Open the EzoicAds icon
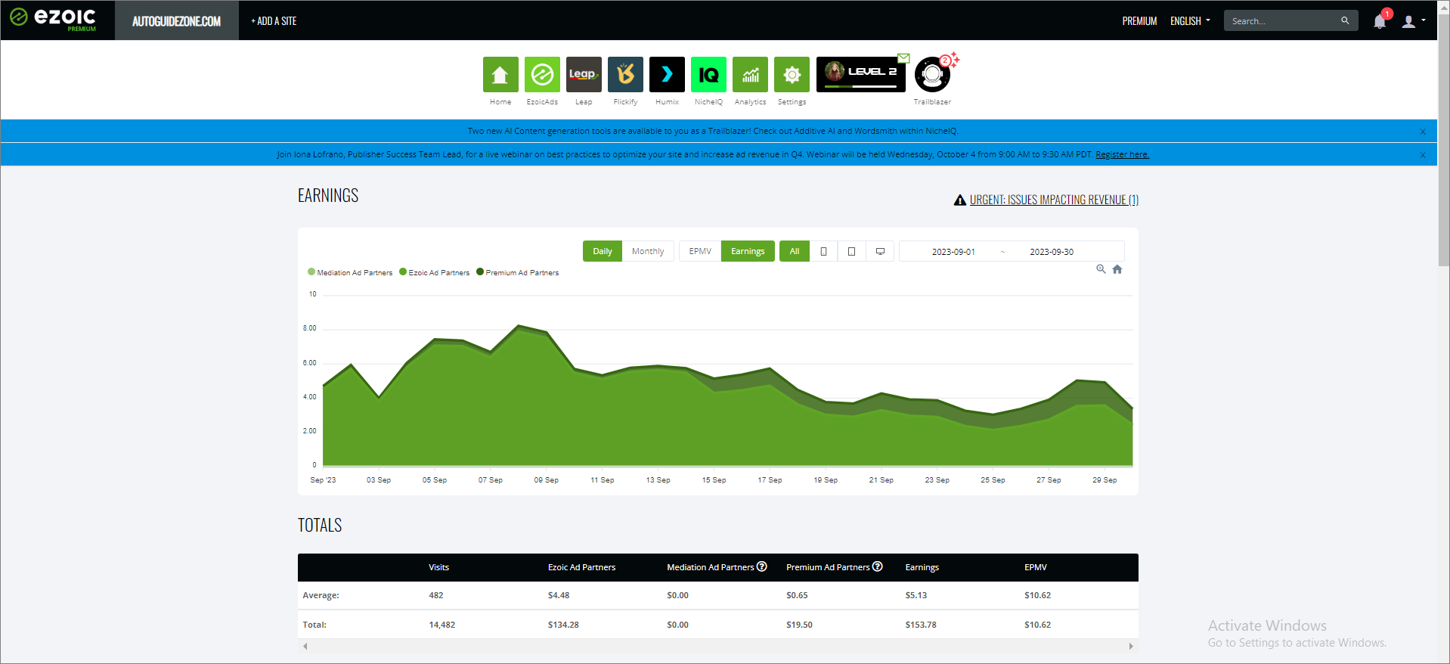Viewport: 1450px width, 664px height. pyautogui.click(x=542, y=74)
